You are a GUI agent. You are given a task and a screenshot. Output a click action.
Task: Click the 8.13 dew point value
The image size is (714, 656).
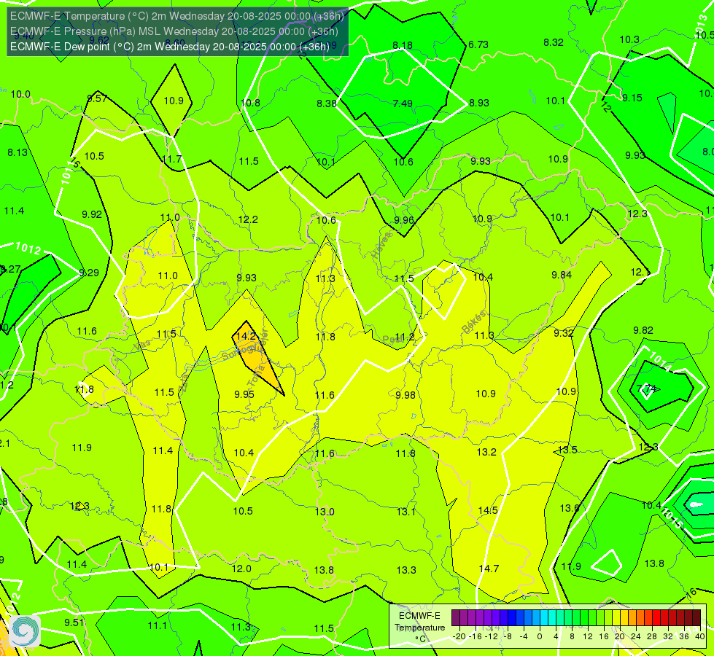tap(18, 152)
